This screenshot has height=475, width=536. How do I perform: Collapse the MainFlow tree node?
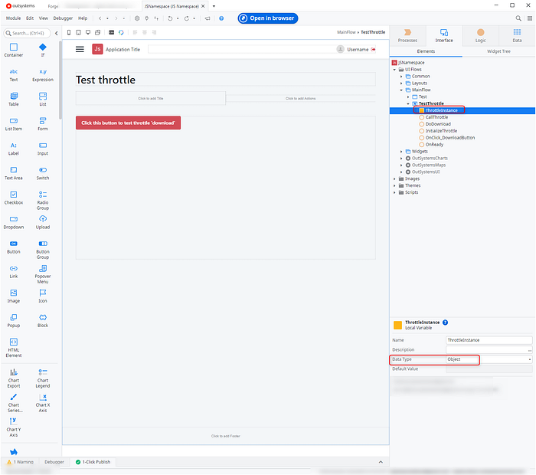pos(401,90)
